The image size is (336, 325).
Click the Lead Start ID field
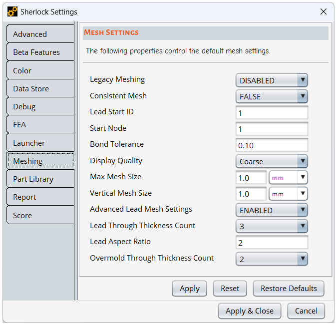[x=272, y=113]
